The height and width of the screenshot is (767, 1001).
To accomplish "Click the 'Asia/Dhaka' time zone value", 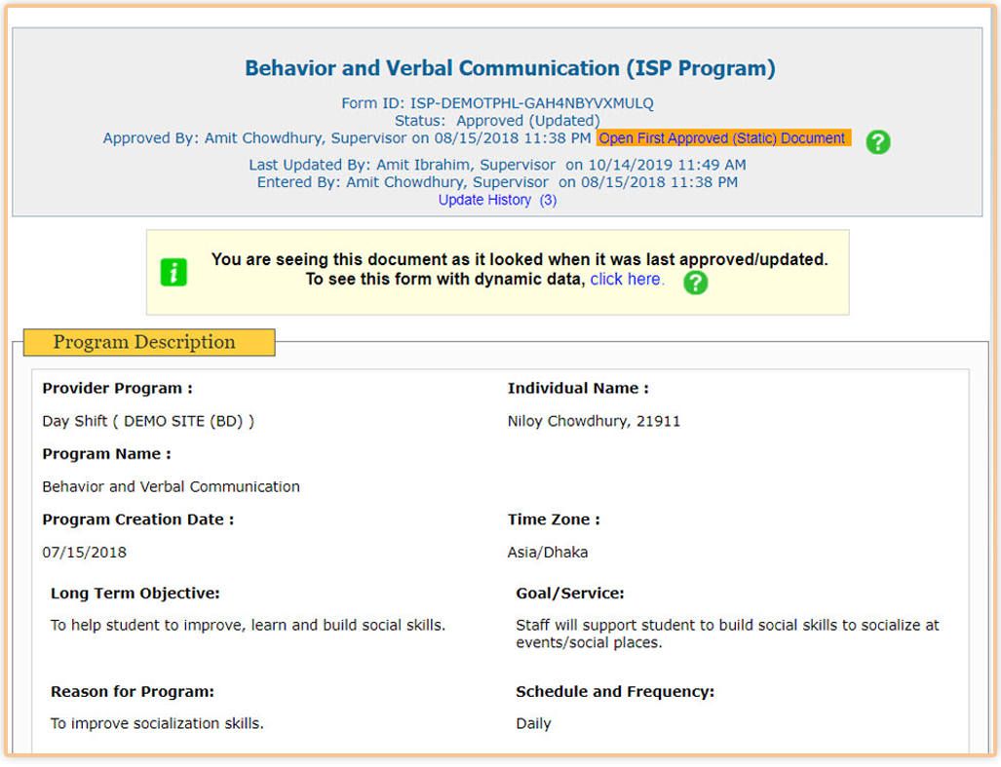I will tap(548, 553).
